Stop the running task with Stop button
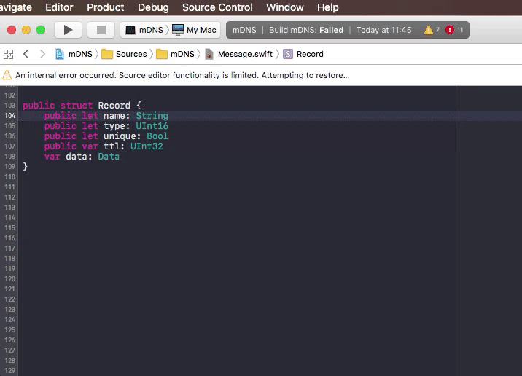 pos(101,30)
